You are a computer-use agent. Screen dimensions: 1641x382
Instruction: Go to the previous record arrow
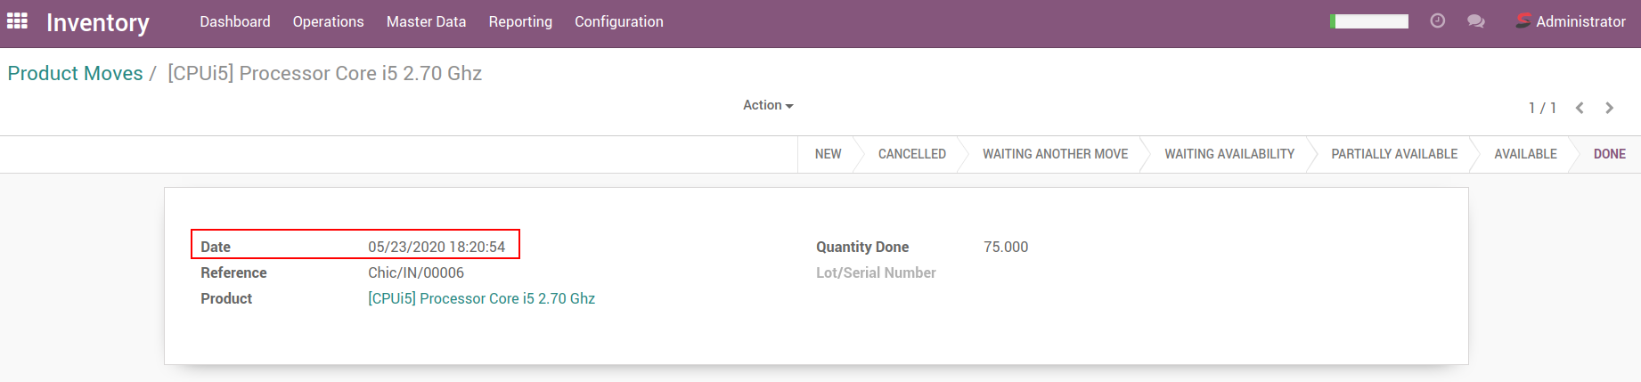1580,108
